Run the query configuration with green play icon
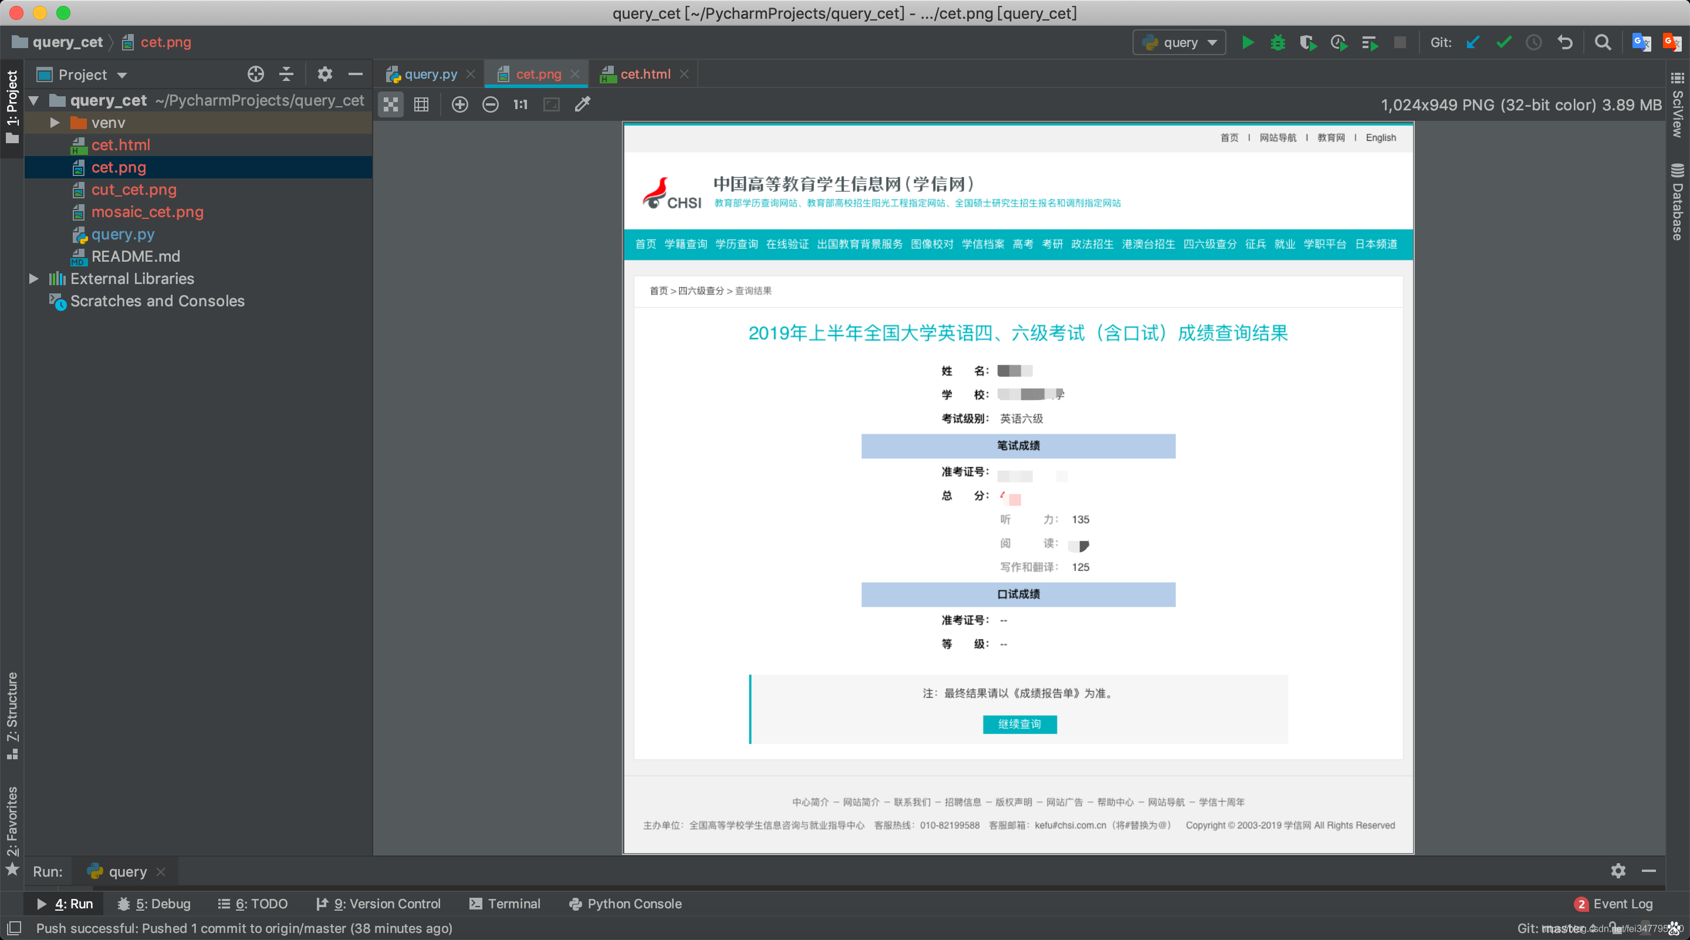 (1247, 42)
